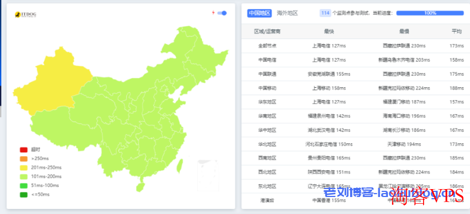Click Taiwan island on the map
Image resolution: width=470 pixels, height=214 pixels.
(179, 166)
